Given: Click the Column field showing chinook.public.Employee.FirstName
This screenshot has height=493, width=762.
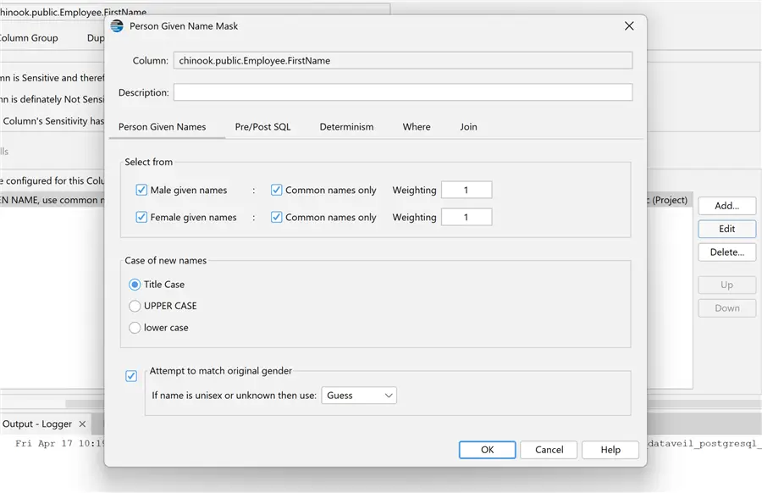Looking at the screenshot, I should (403, 61).
